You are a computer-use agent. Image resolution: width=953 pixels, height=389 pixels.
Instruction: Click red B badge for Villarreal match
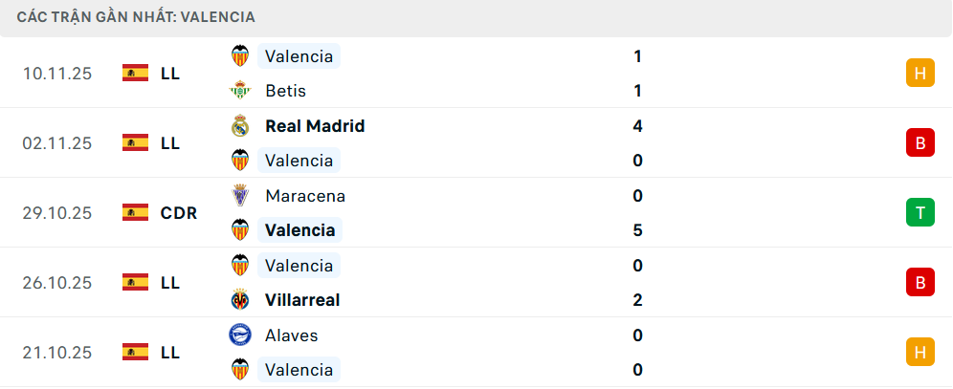(x=920, y=282)
